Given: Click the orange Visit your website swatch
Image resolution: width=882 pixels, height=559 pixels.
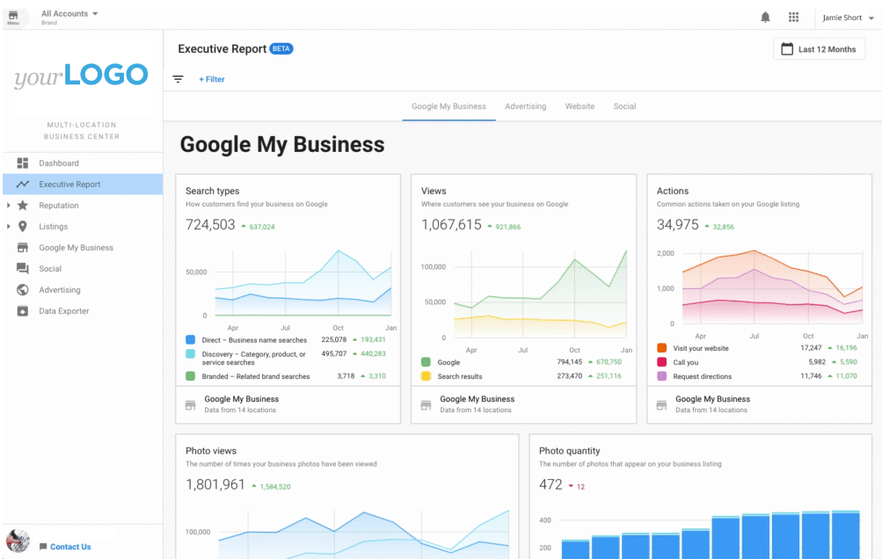Looking at the screenshot, I should click(662, 349).
